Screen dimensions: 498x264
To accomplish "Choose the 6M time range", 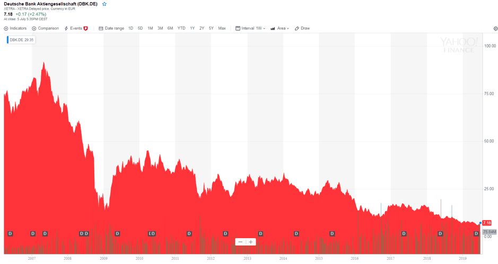I will pyautogui.click(x=170, y=28).
